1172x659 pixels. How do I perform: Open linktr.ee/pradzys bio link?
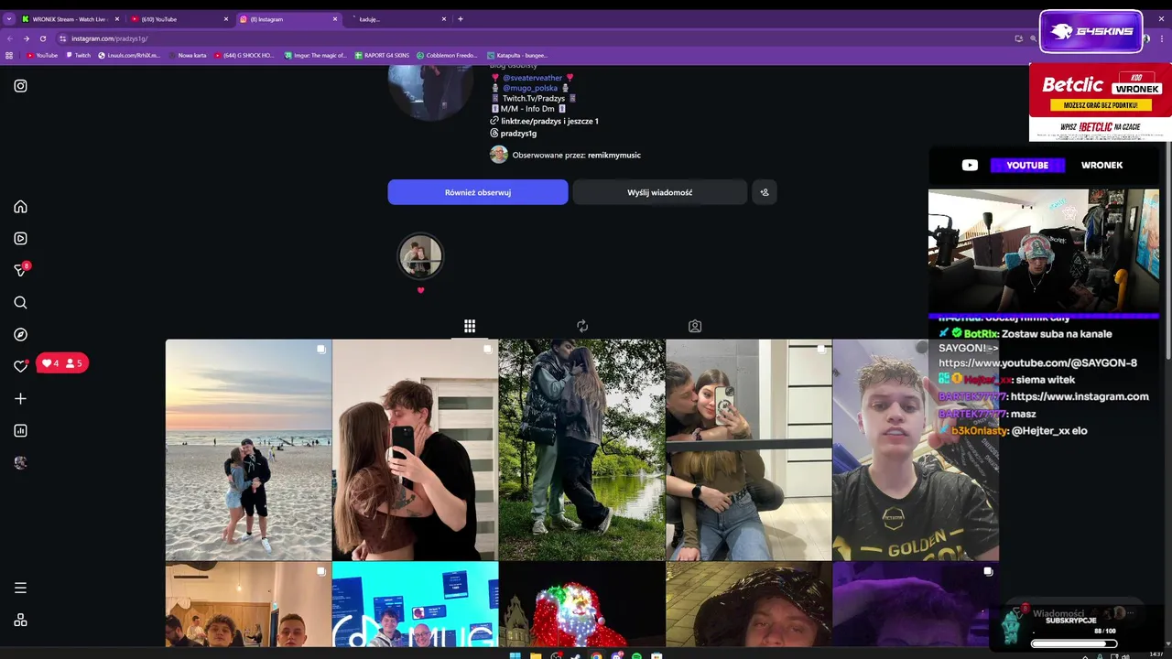[x=549, y=121]
